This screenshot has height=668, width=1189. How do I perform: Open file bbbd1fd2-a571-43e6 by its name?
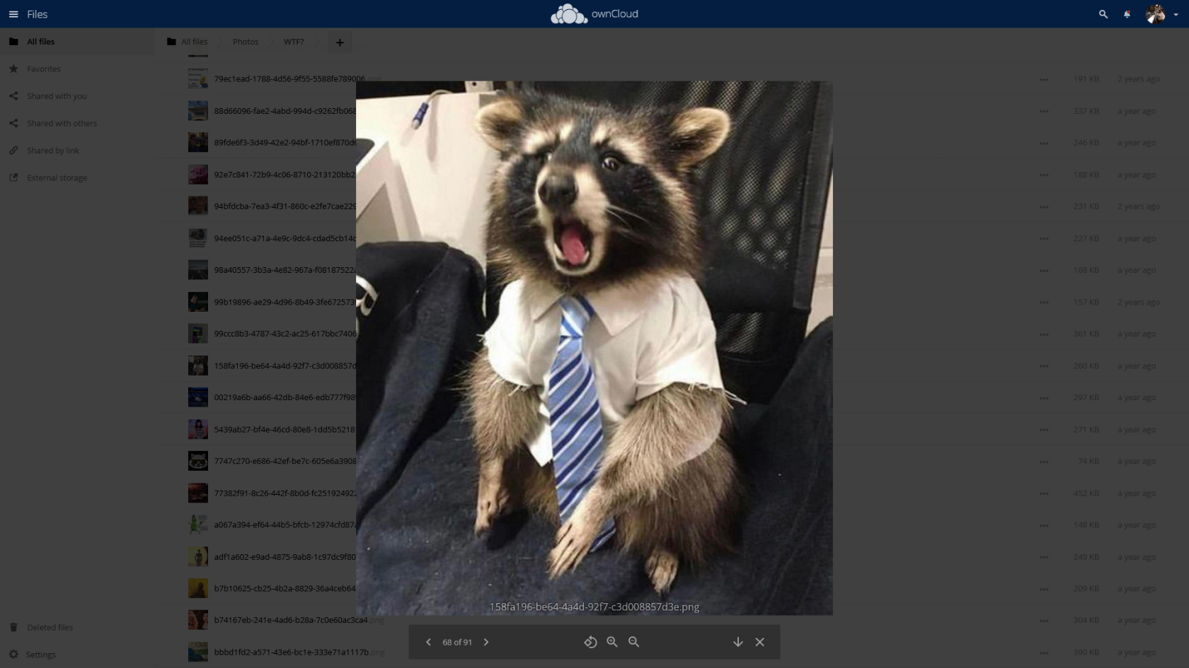click(299, 652)
